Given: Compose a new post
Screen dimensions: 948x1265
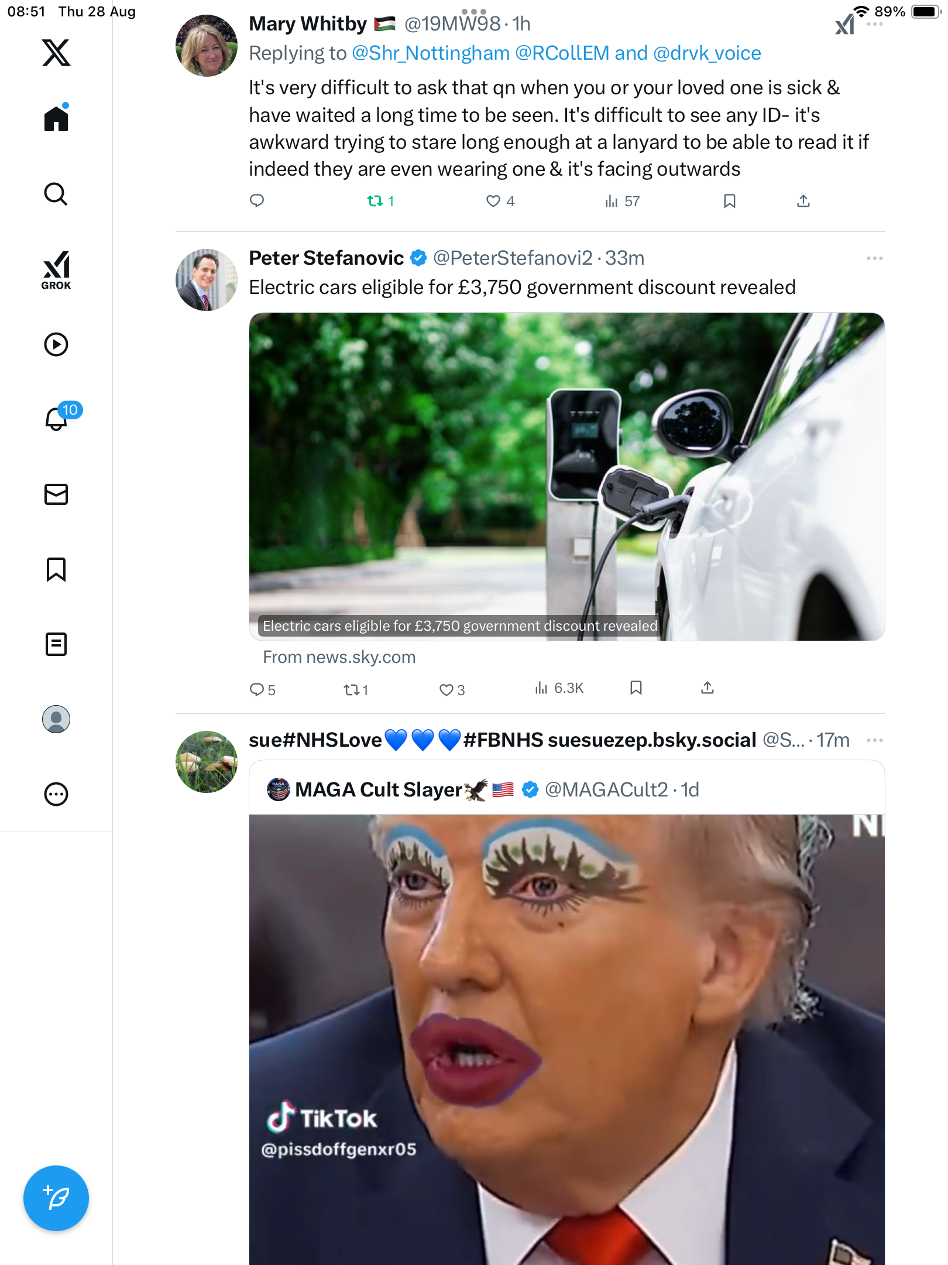Looking at the screenshot, I should pos(56,1198).
